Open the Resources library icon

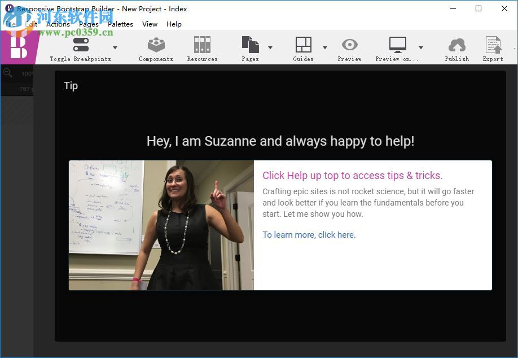click(x=202, y=45)
